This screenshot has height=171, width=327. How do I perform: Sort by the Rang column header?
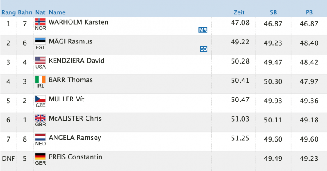tap(9, 12)
